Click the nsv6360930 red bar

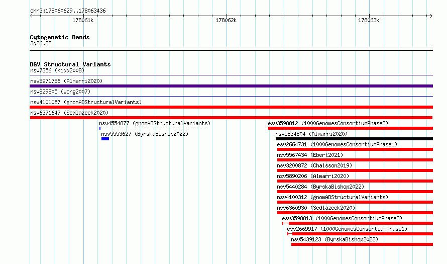click(355, 213)
